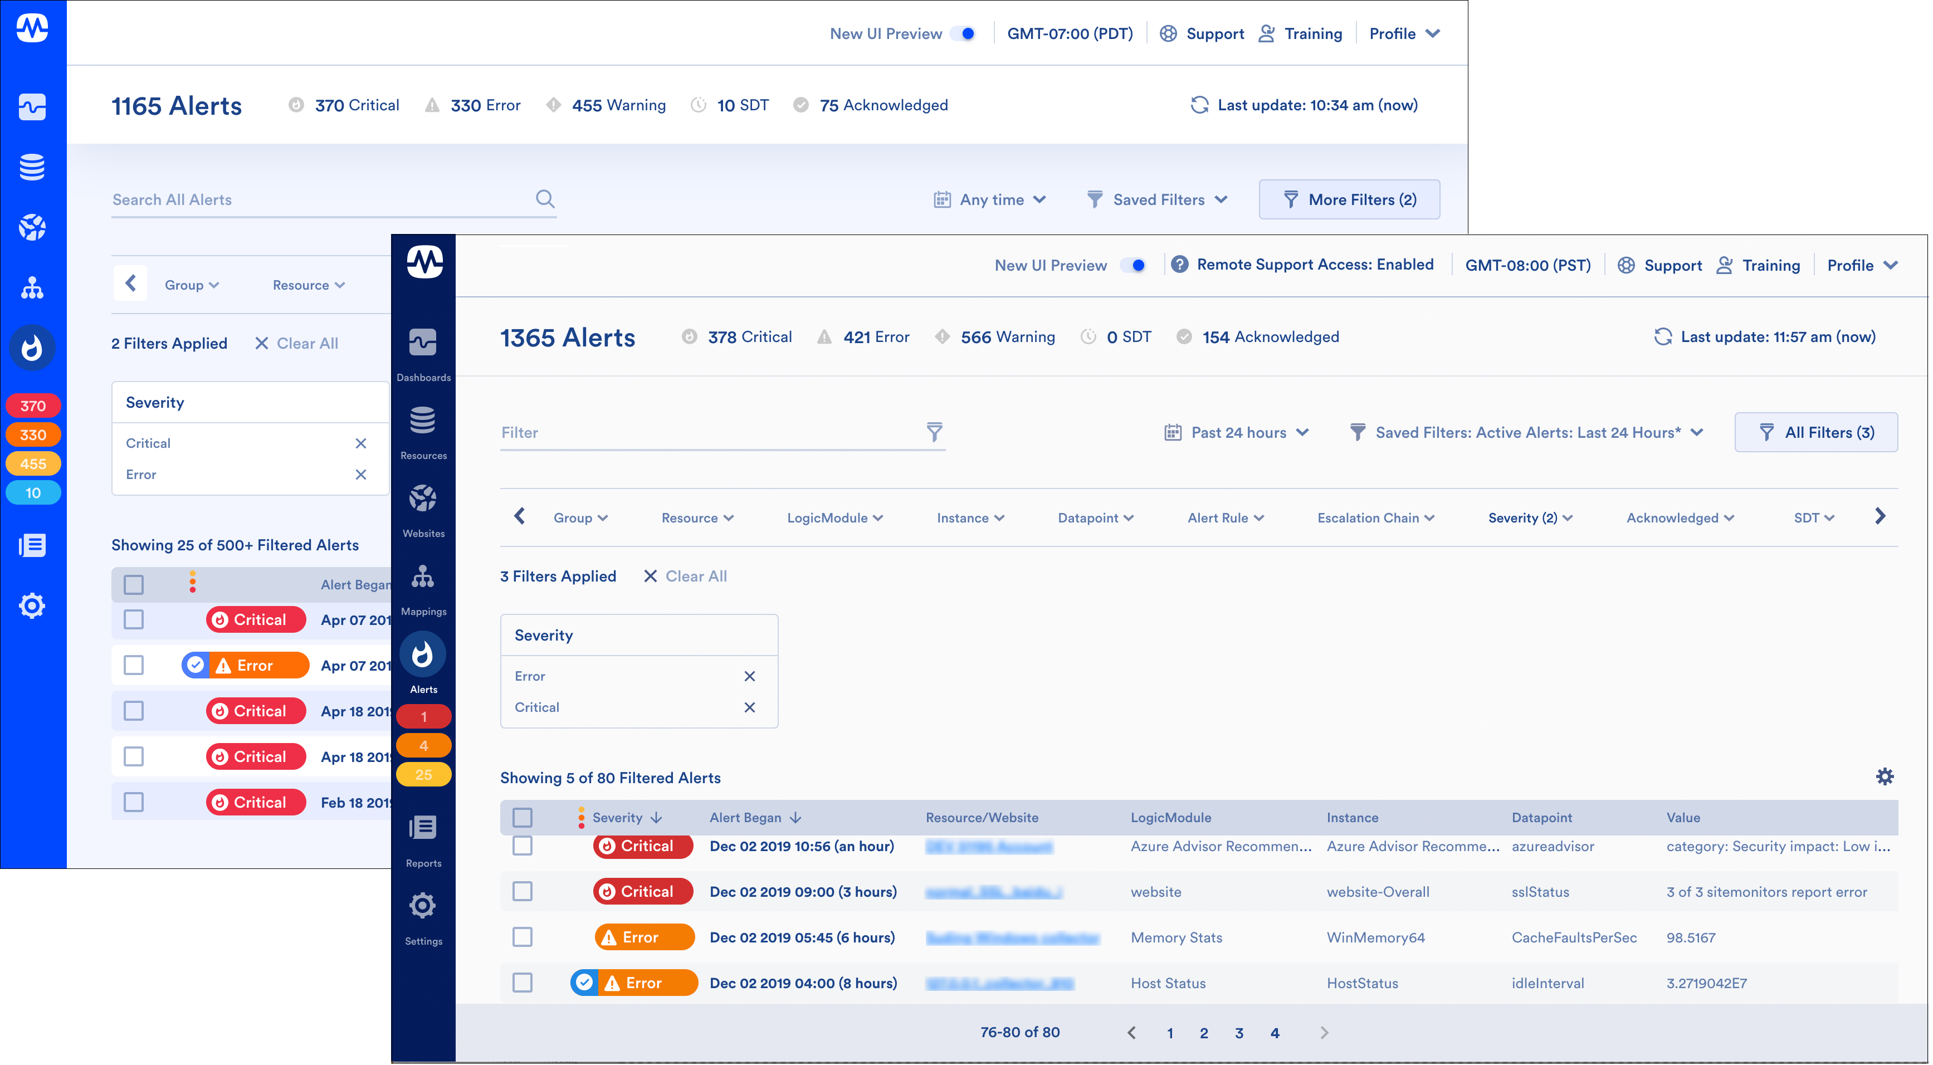Click the dashboards icon in the back window sidebar

pos(32,106)
